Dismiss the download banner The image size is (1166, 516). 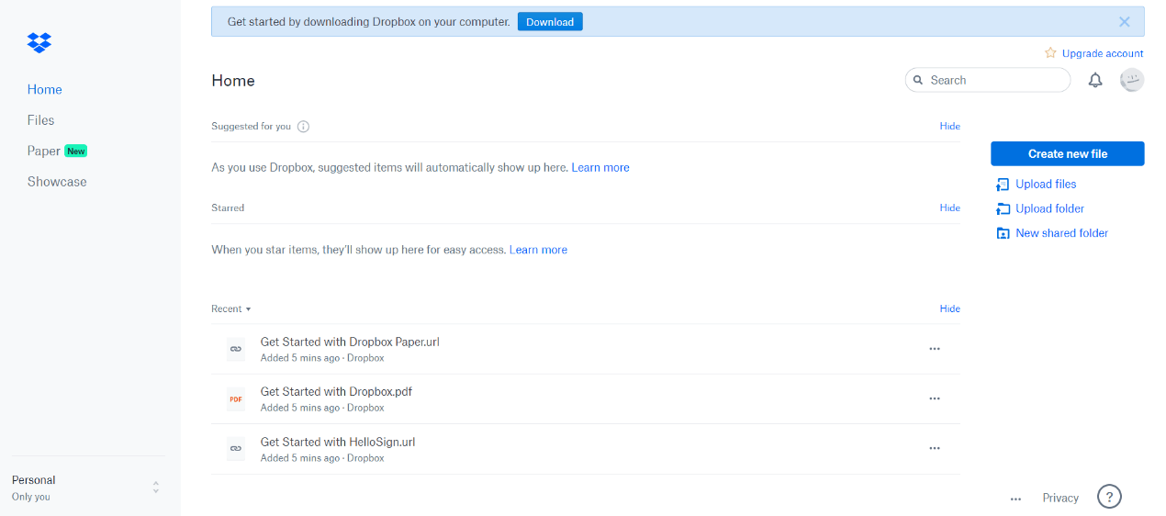click(x=1125, y=22)
